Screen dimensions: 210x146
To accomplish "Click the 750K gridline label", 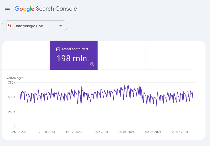I will pyautogui.click(x=12, y=83).
